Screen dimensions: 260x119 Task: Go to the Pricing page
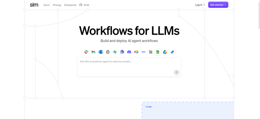pyautogui.click(x=57, y=5)
